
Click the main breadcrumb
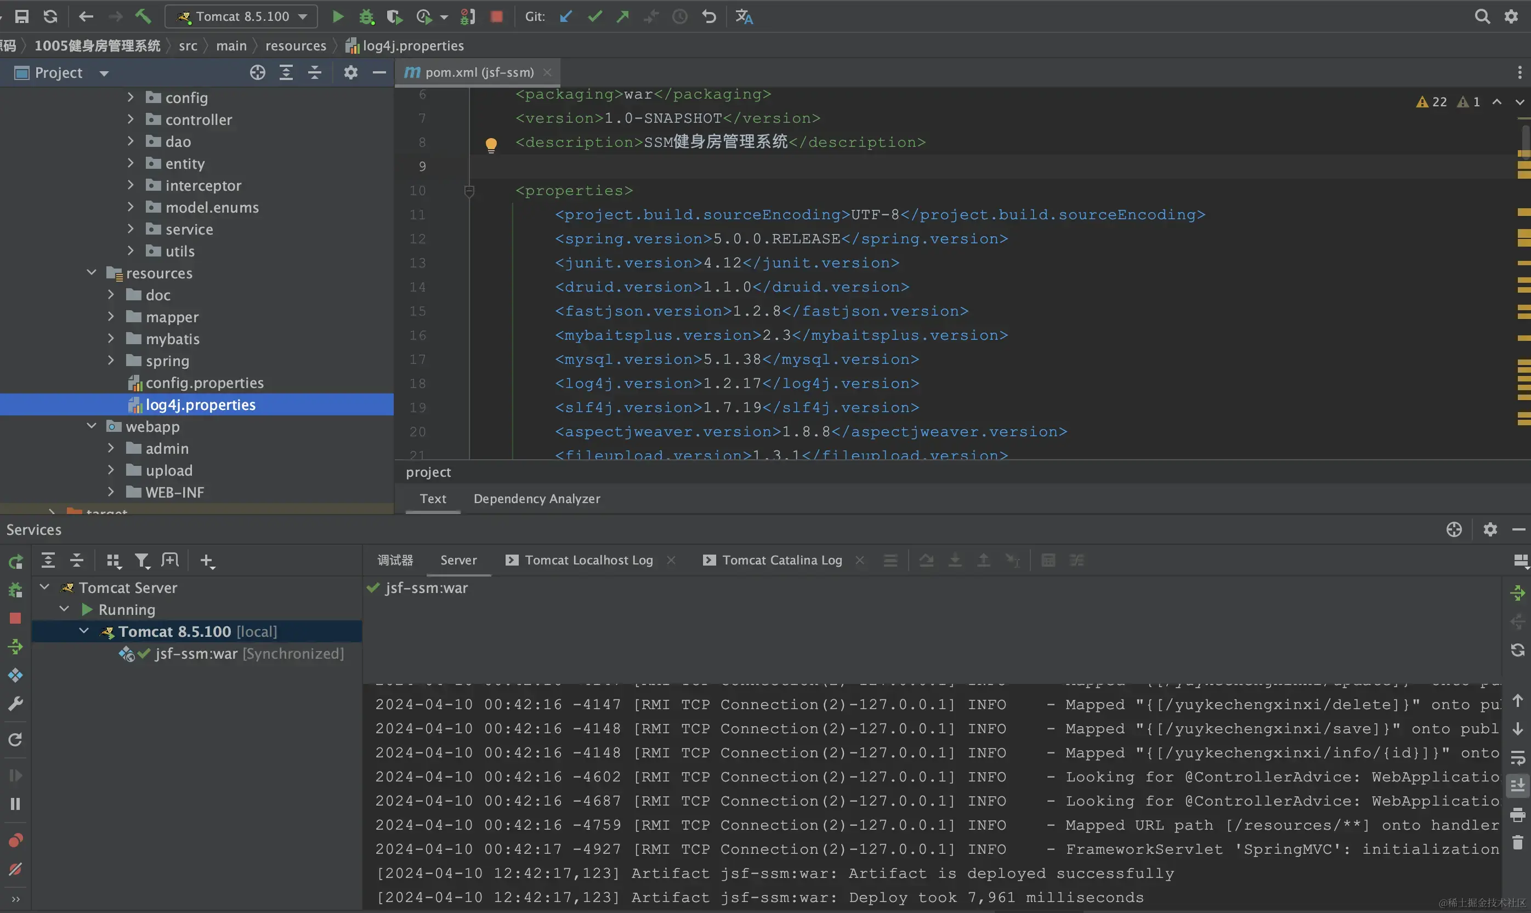[x=231, y=45]
